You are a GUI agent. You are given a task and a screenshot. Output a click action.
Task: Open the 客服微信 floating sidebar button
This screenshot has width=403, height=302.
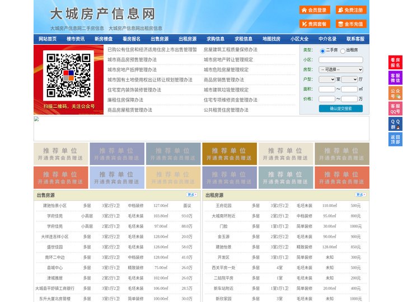[x=395, y=78]
